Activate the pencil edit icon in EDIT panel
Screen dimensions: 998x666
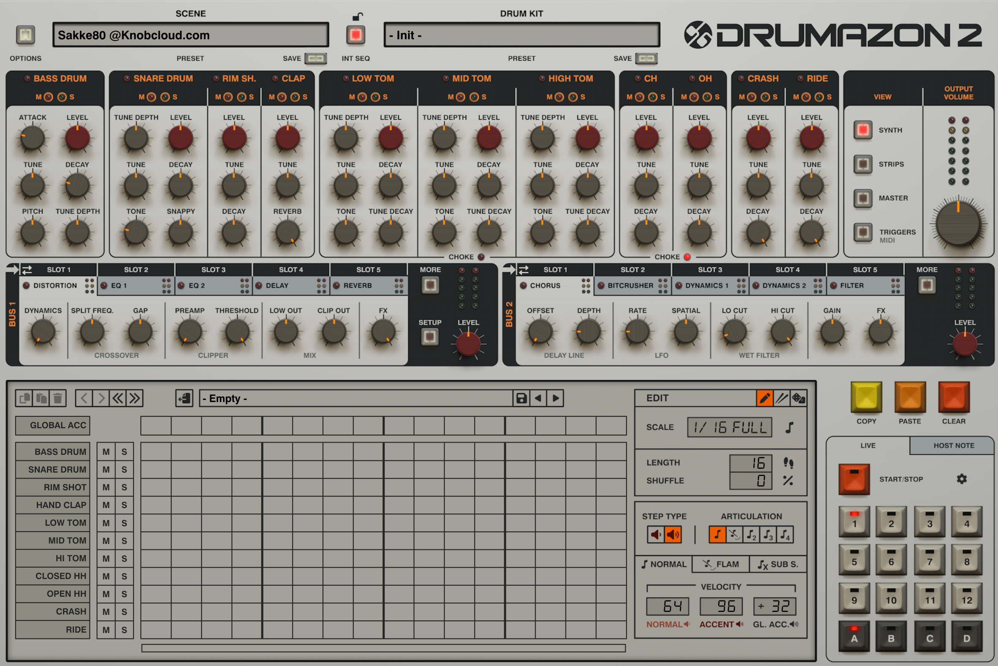764,398
